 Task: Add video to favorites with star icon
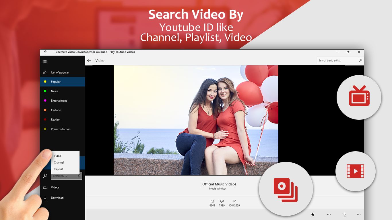point(313,214)
